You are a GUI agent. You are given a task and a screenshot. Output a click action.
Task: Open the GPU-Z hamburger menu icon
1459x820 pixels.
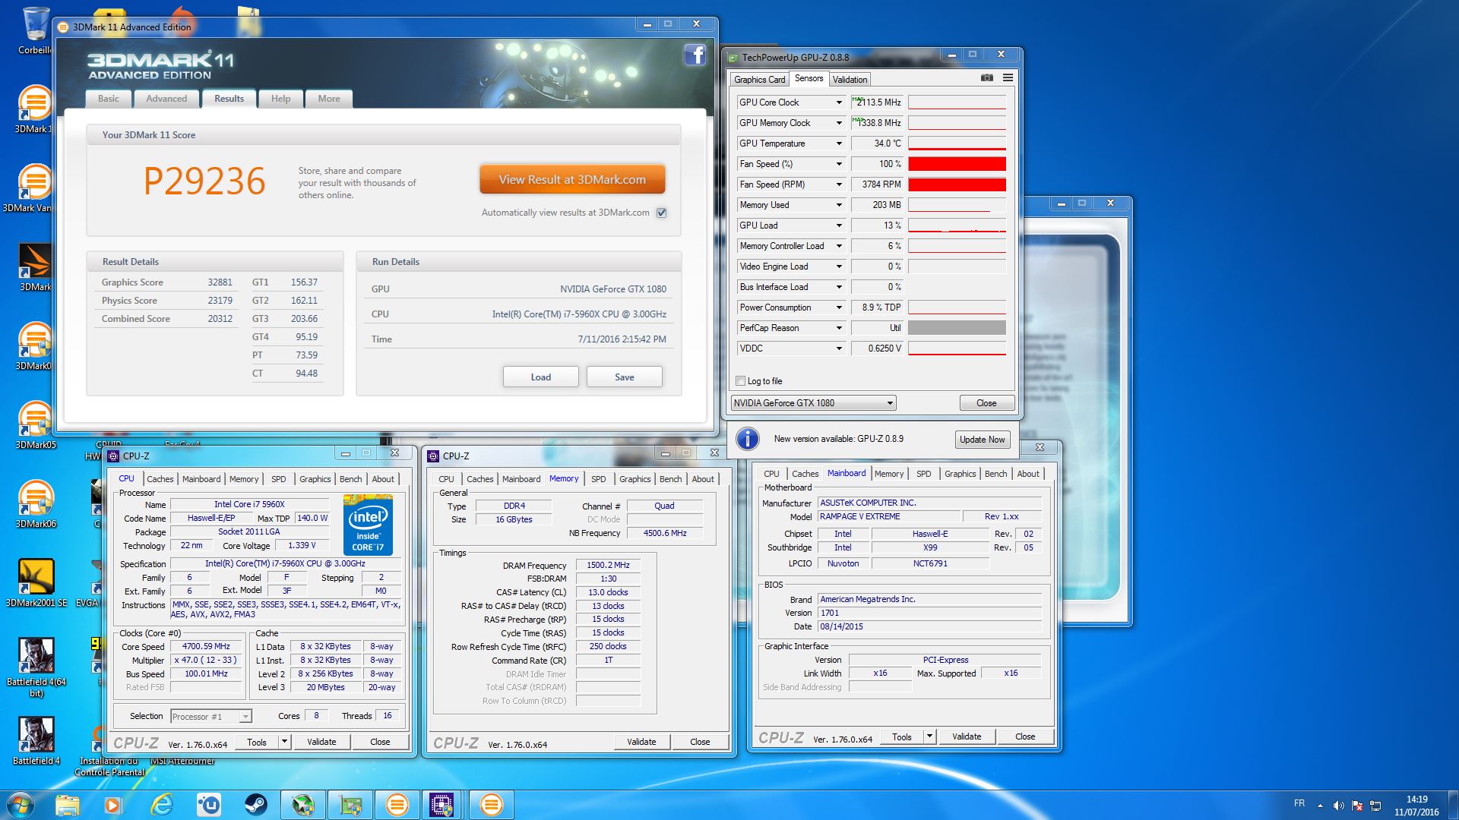click(1008, 78)
